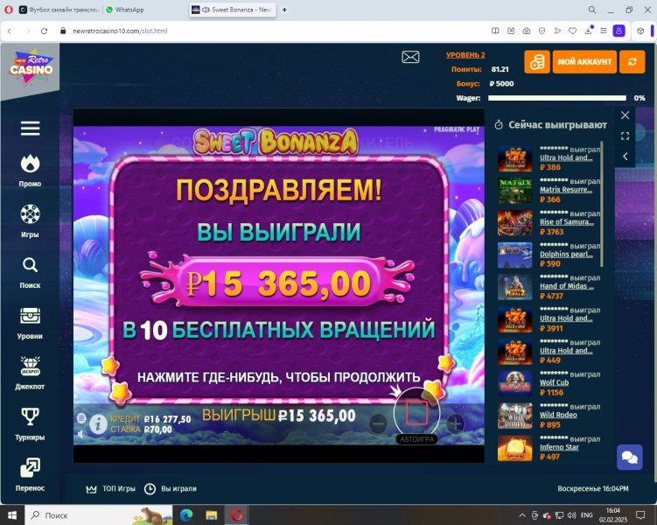Open Hand of Midas game link

pos(567,286)
